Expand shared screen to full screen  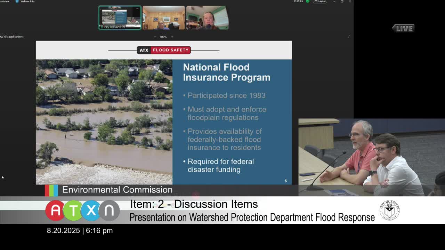pyautogui.click(x=349, y=37)
